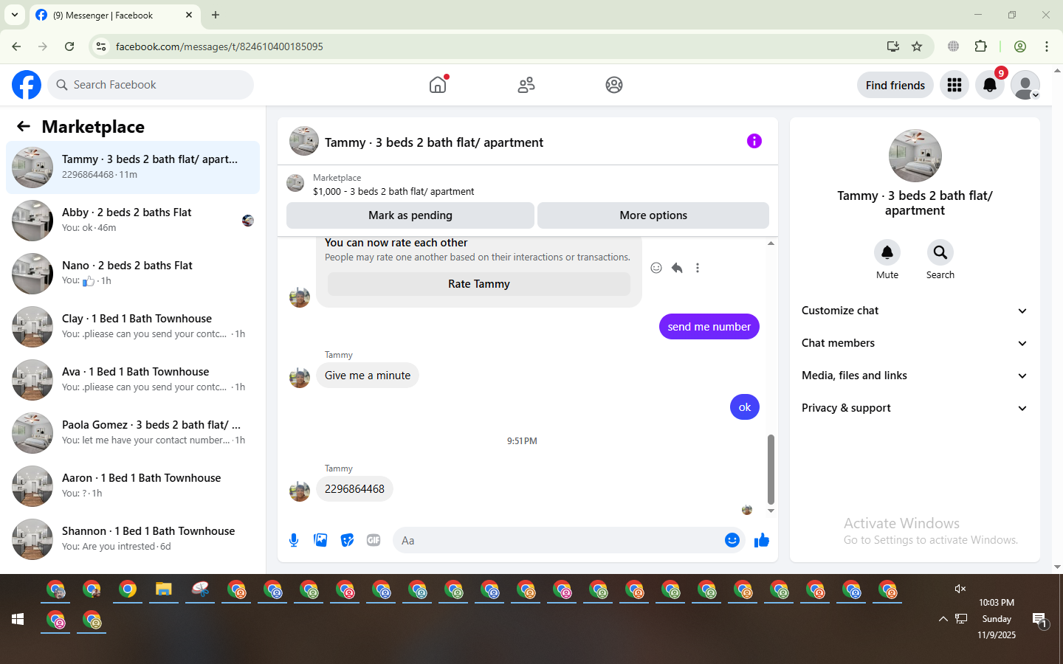Click the browser address bar URL
Viewport: 1063px width, 664px height.
219,46
